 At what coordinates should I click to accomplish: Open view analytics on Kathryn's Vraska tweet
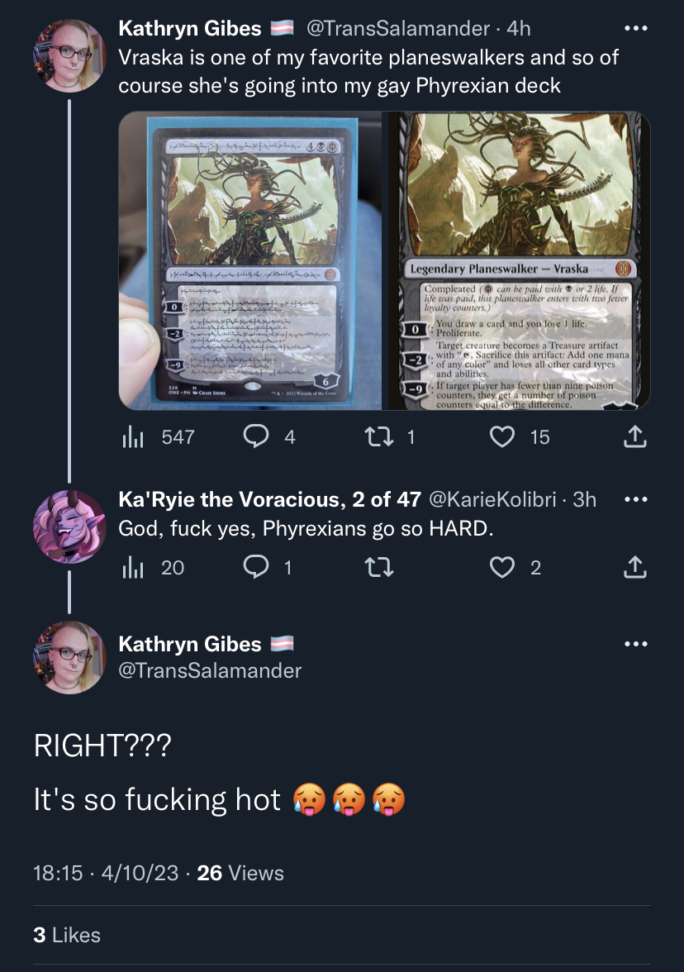click(158, 437)
